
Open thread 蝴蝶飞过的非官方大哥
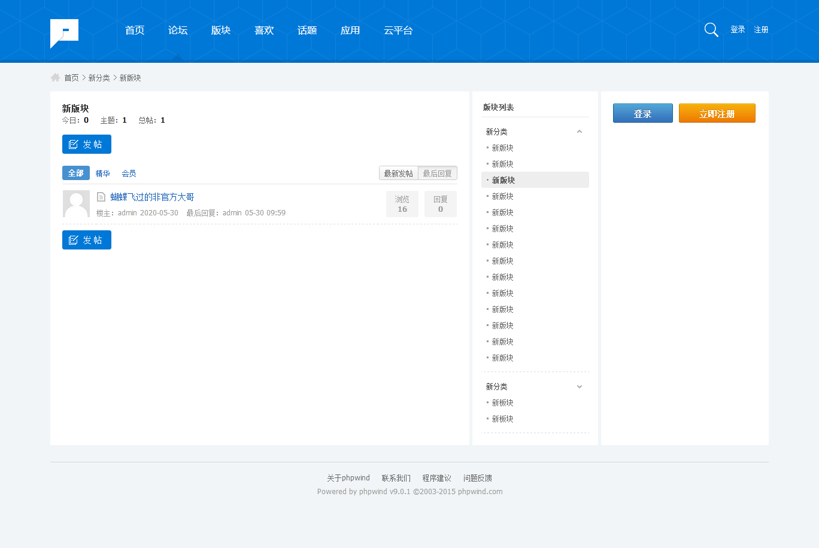point(152,197)
